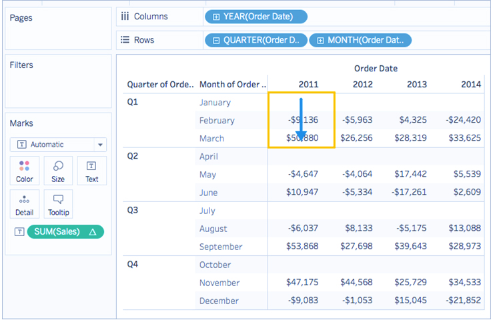The height and width of the screenshot is (324, 491).
Task: Select the November row label
Action: [219, 283]
